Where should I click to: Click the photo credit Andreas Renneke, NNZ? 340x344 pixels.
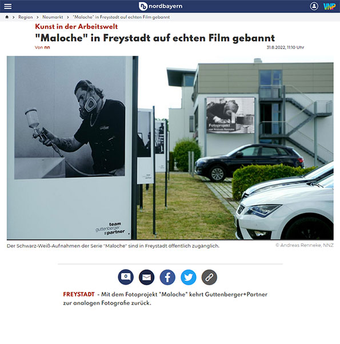305,245
